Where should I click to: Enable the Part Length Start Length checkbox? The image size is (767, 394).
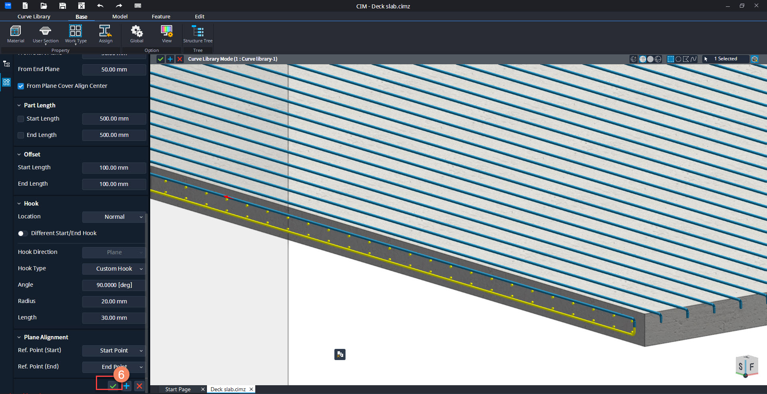(21, 119)
